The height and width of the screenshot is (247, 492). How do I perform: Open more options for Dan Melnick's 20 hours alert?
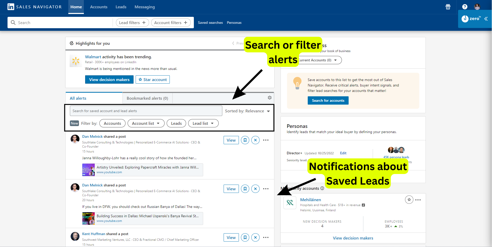tap(266, 189)
